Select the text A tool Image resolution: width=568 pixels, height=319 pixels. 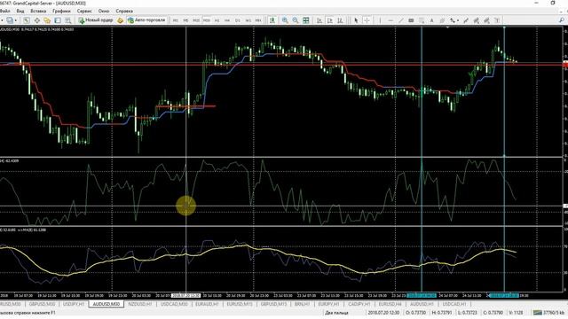click(432, 20)
